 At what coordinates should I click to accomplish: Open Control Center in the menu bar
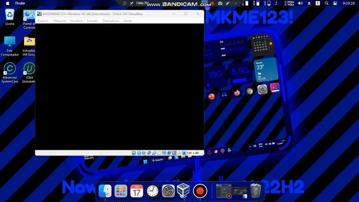click(x=335, y=3)
